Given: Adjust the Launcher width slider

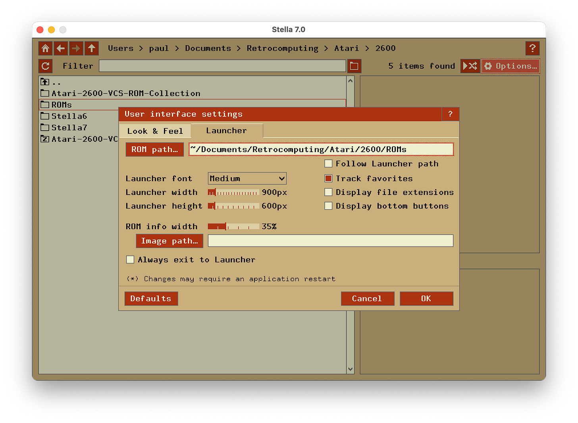Looking at the screenshot, I should pyautogui.click(x=233, y=193).
